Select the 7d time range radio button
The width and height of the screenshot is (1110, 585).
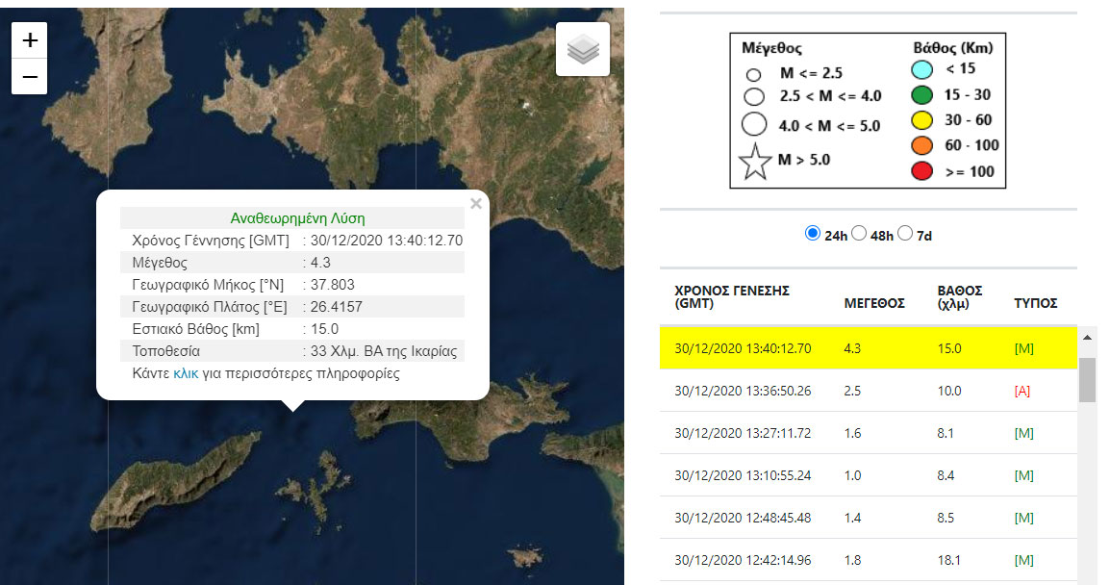click(904, 234)
